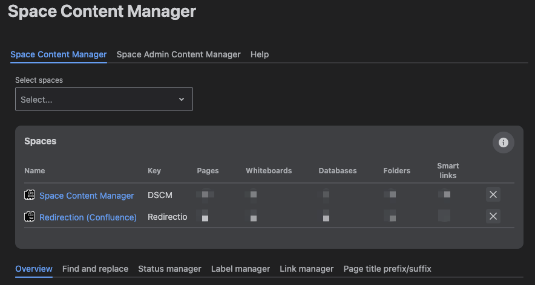The width and height of the screenshot is (535, 285).
Task: Open the Link manager tab
Action: pyautogui.click(x=307, y=269)
